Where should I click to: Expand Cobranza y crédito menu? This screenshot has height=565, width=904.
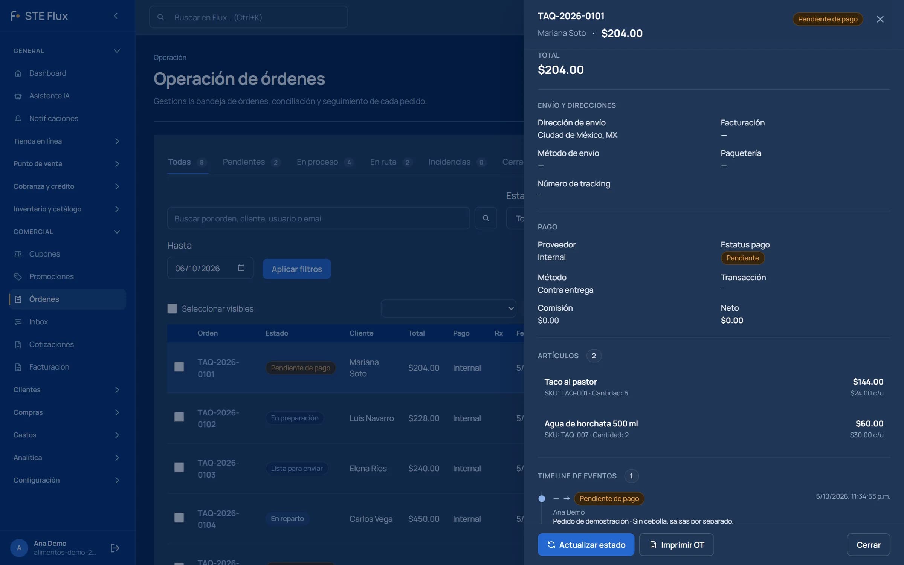point(67,186)
